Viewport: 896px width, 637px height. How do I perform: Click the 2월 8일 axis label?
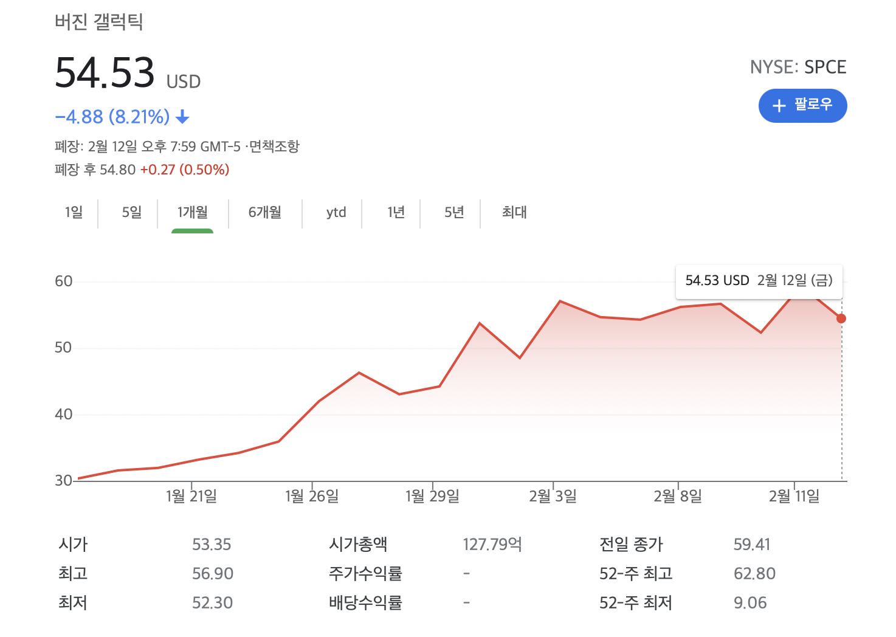678,497
